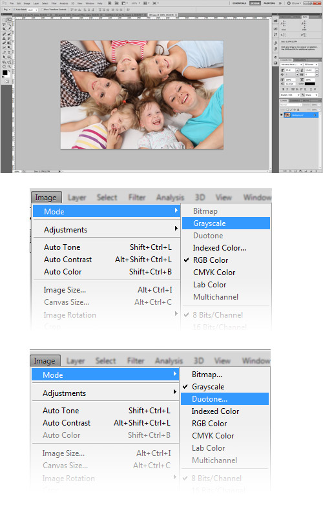Screen dimensions: 323x505
Task: Open the Auto-Select Layer dropdown
Action: click(32, 10)
